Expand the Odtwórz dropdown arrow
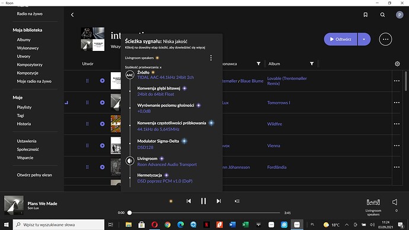409x230 pixels. coord(364,39)
